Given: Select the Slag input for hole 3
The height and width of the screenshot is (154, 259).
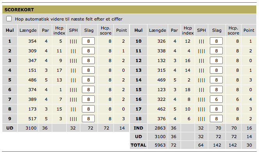Looking at the screenshot, I should [89, 61].
